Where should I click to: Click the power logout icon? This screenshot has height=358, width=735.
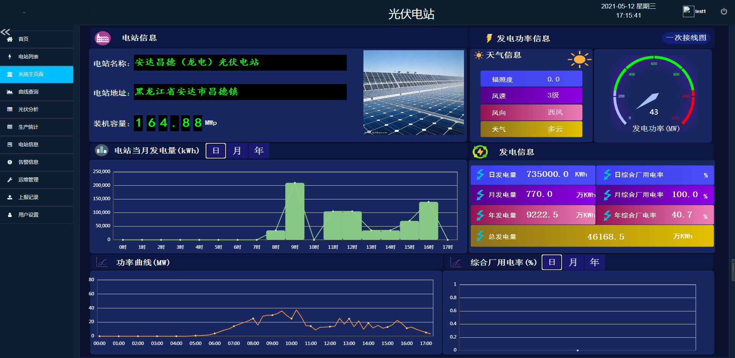click(724, 11)
